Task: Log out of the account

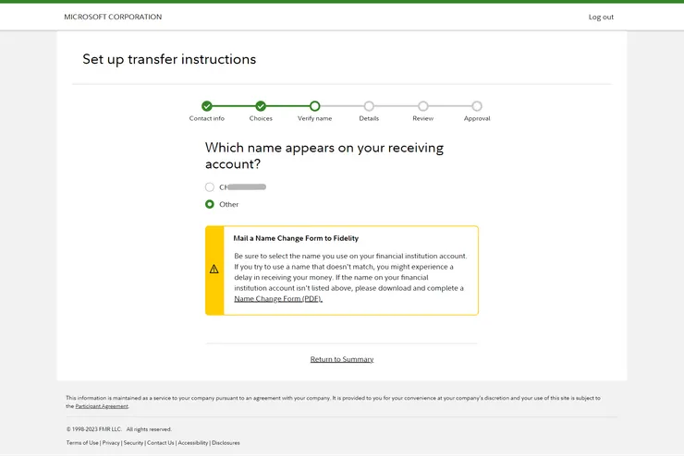Action: pos(601,17)
